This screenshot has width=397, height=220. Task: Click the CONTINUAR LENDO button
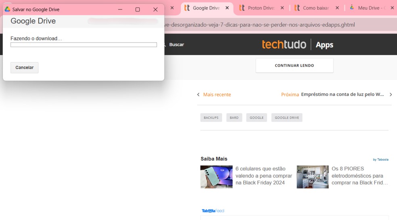[x=295, y=66]
